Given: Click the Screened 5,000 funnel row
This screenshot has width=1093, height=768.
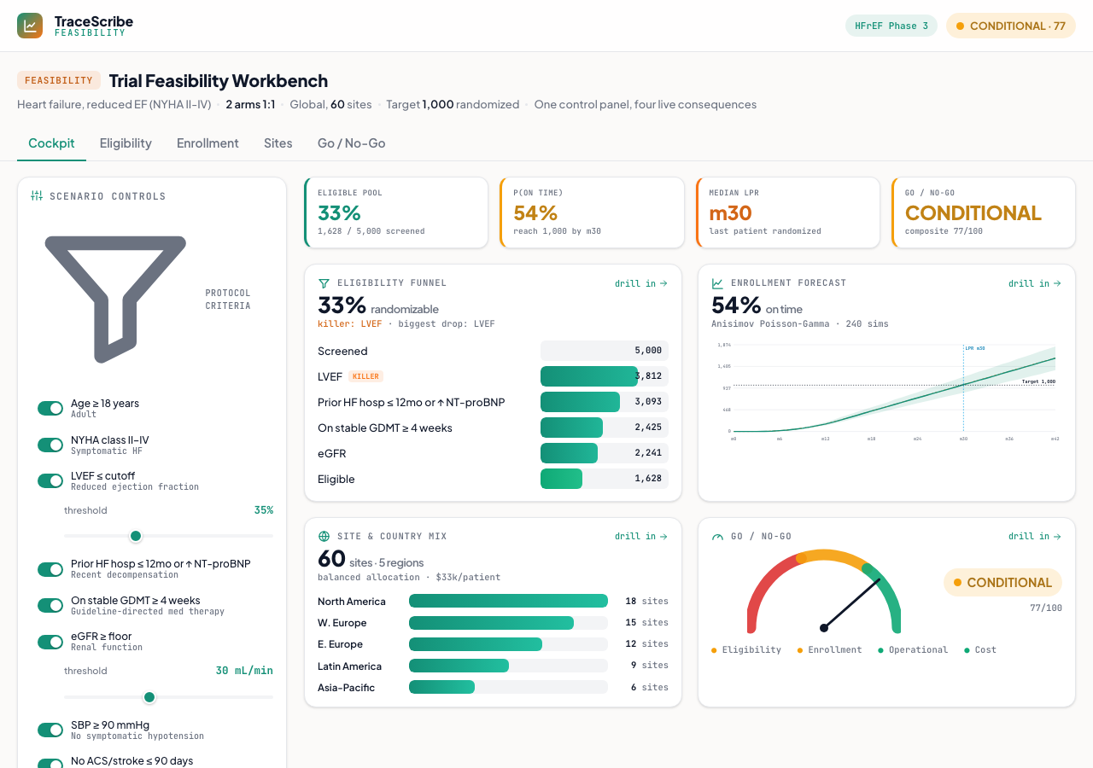Looking at the screenshot, I should 493,351.
